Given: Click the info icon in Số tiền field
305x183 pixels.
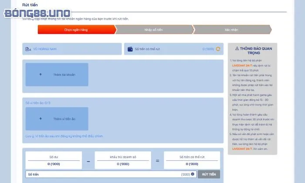Looking at the screenshot, I should 193,174.
